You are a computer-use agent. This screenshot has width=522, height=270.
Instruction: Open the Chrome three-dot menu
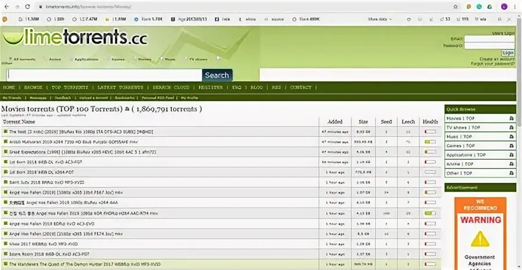coord(515,6)
